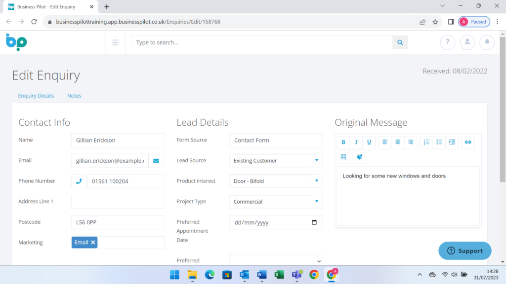506x284 pixels.
Task: Open Chrome tab search chevron
Action: tap(442, 6)
